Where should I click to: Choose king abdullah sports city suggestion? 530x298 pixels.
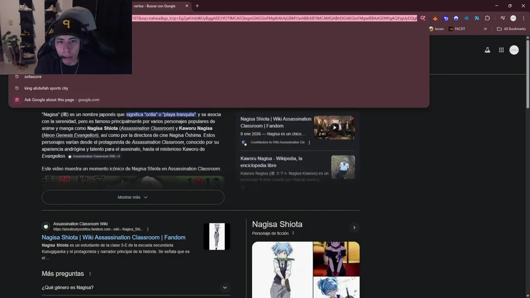[46, 88]
